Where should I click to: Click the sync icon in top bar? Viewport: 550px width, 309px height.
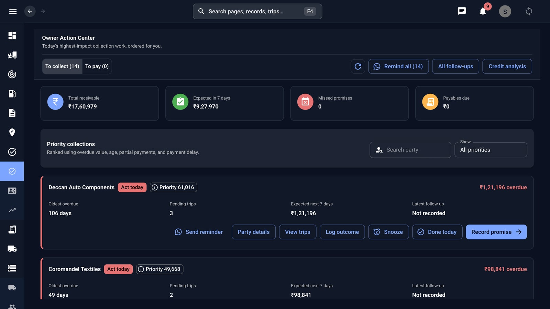[x=529, y=11]
